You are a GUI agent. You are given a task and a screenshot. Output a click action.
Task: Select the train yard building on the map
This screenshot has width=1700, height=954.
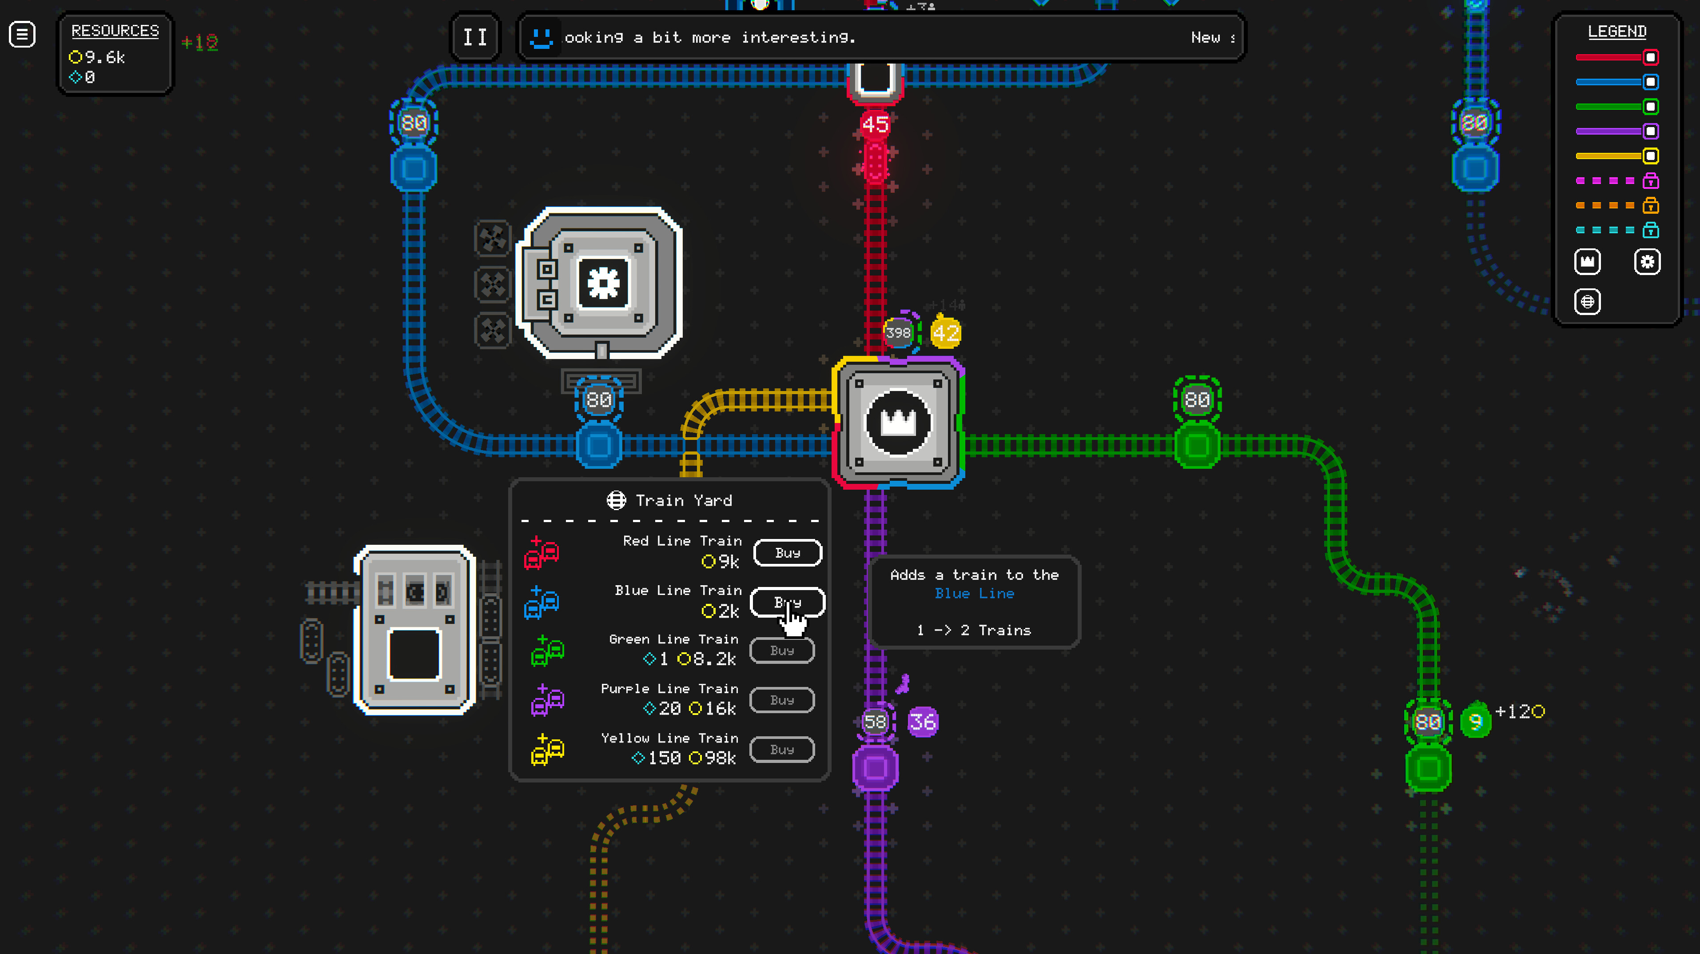414,631
